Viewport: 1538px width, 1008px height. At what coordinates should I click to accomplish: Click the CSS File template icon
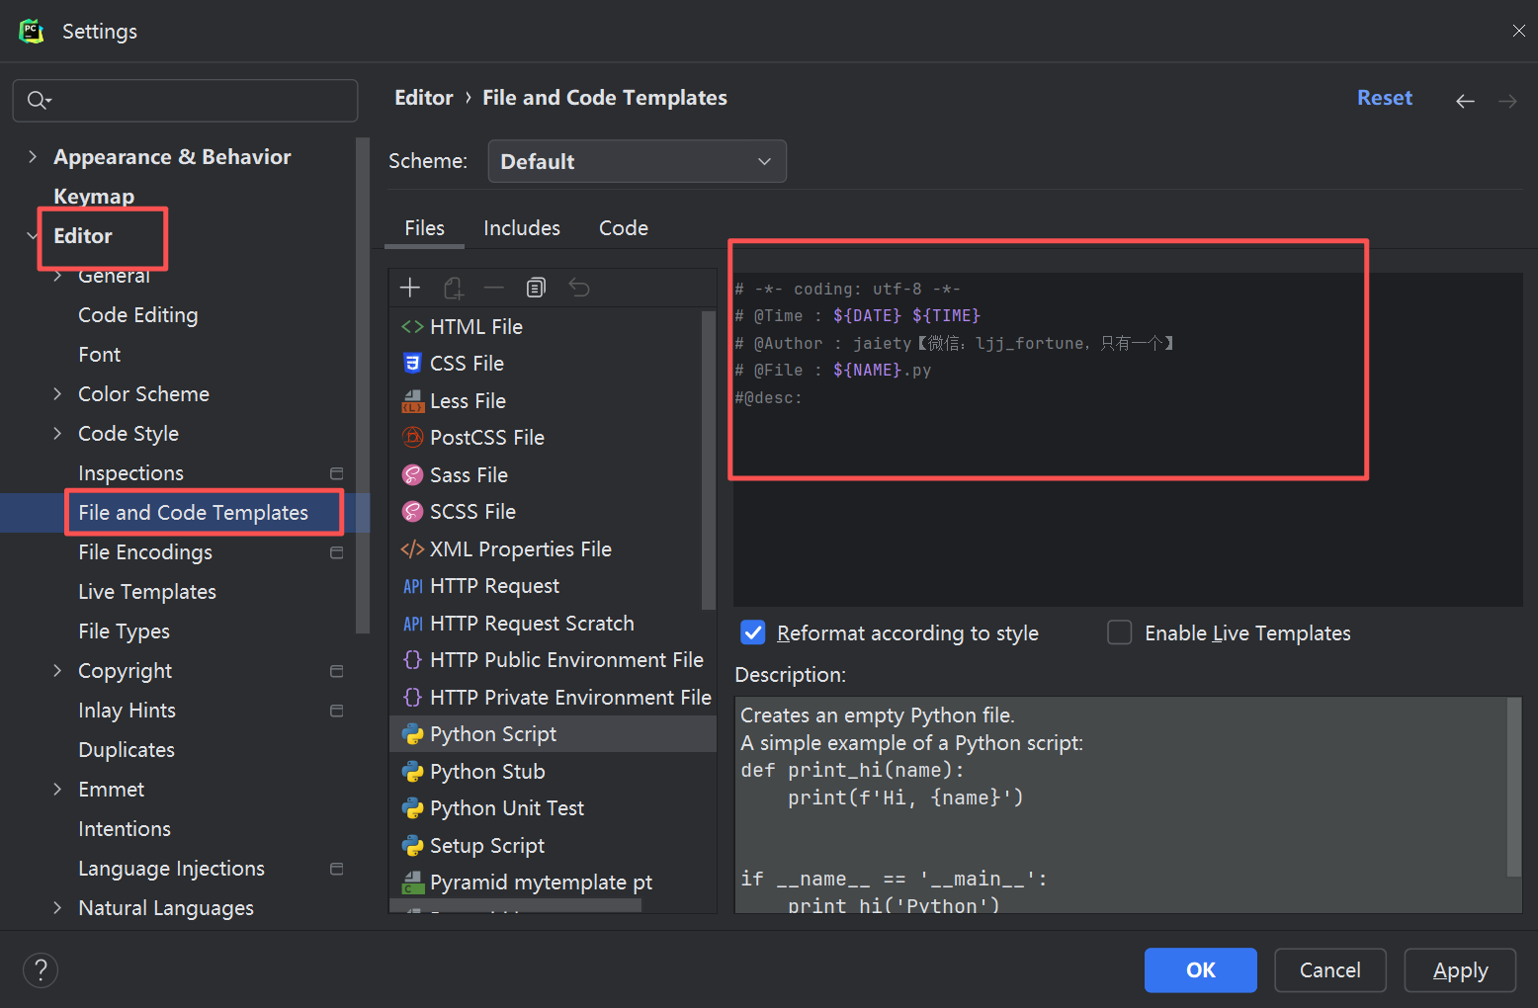tap(412, 364)
